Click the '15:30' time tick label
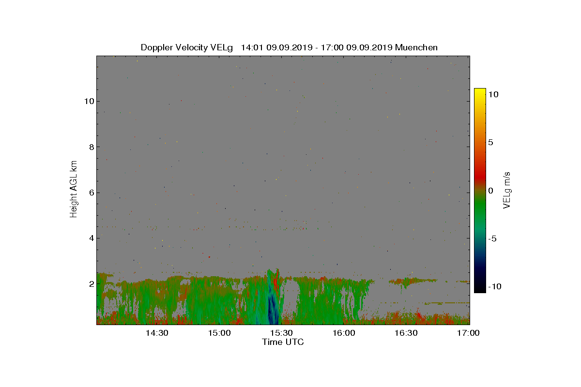The width and height of the screenshot is (581, 387). pyautogui.click(x=281, y=333)
